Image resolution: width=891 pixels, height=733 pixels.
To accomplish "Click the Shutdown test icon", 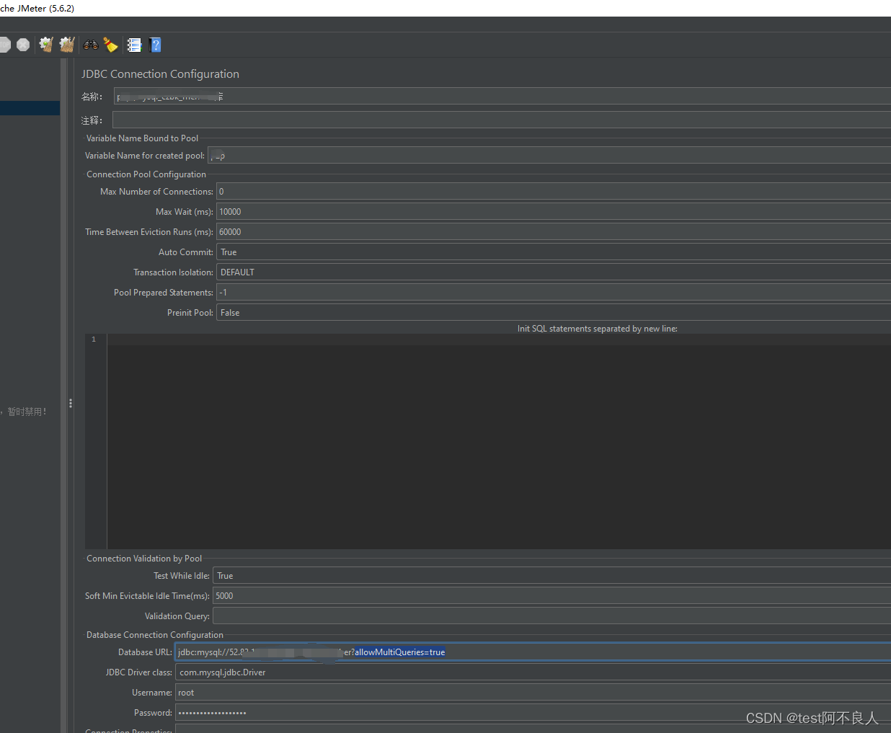I will point(22,44).
